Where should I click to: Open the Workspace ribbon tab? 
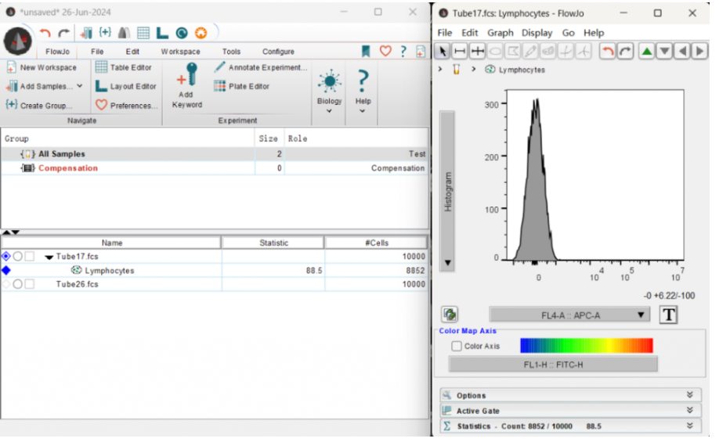180,52
